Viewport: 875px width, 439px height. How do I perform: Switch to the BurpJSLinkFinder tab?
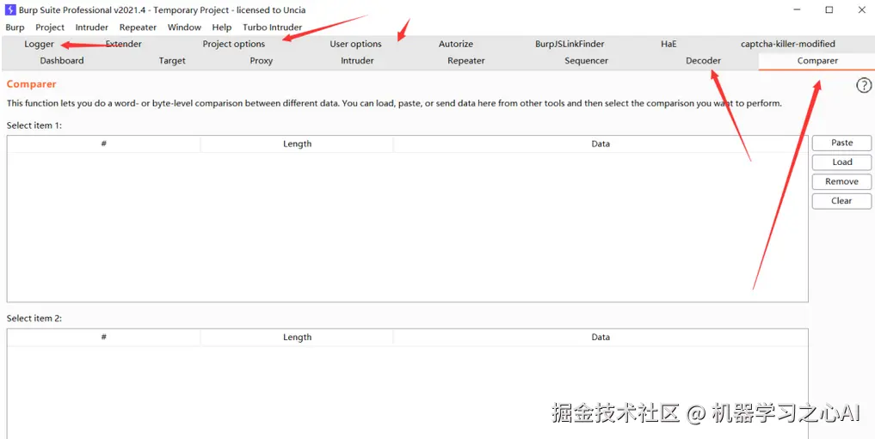[570, 44]
